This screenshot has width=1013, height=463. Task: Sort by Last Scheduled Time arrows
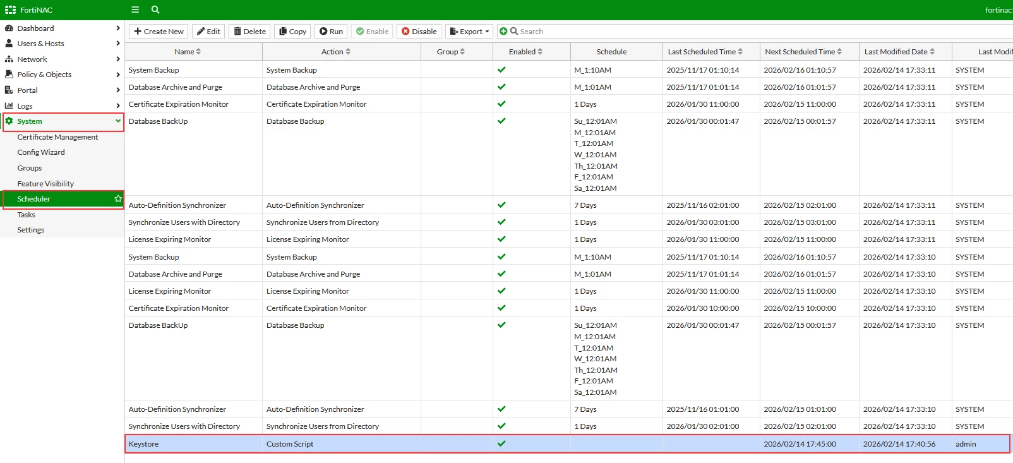coord(740,52)
